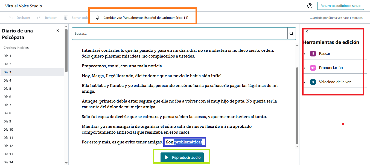Image resolution: width=370 pixels, height=165 pixels.
Task: Open the Día 6 chapter
Action: point(7,97)
